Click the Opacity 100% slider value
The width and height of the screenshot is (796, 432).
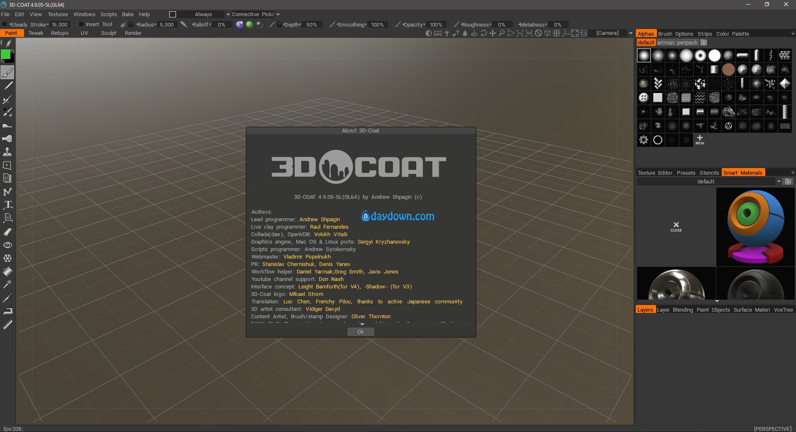(435, 24)
